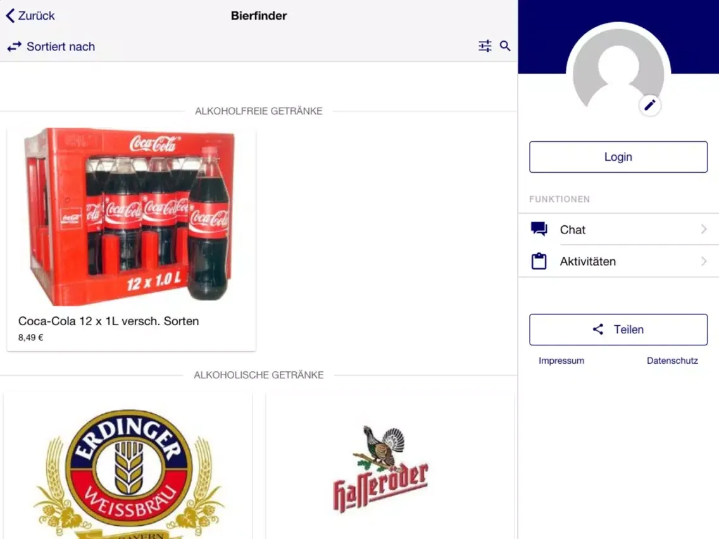This screenshot has width=719, height=539.
Task: Open the Datenschutz link
Action: click(x=672, y=361)
